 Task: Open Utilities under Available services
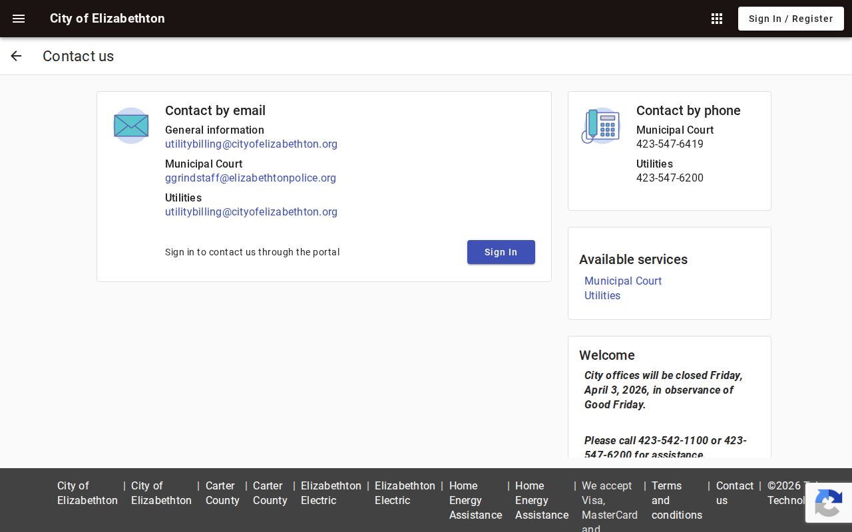pyautogui.click(x=602, y=295)
